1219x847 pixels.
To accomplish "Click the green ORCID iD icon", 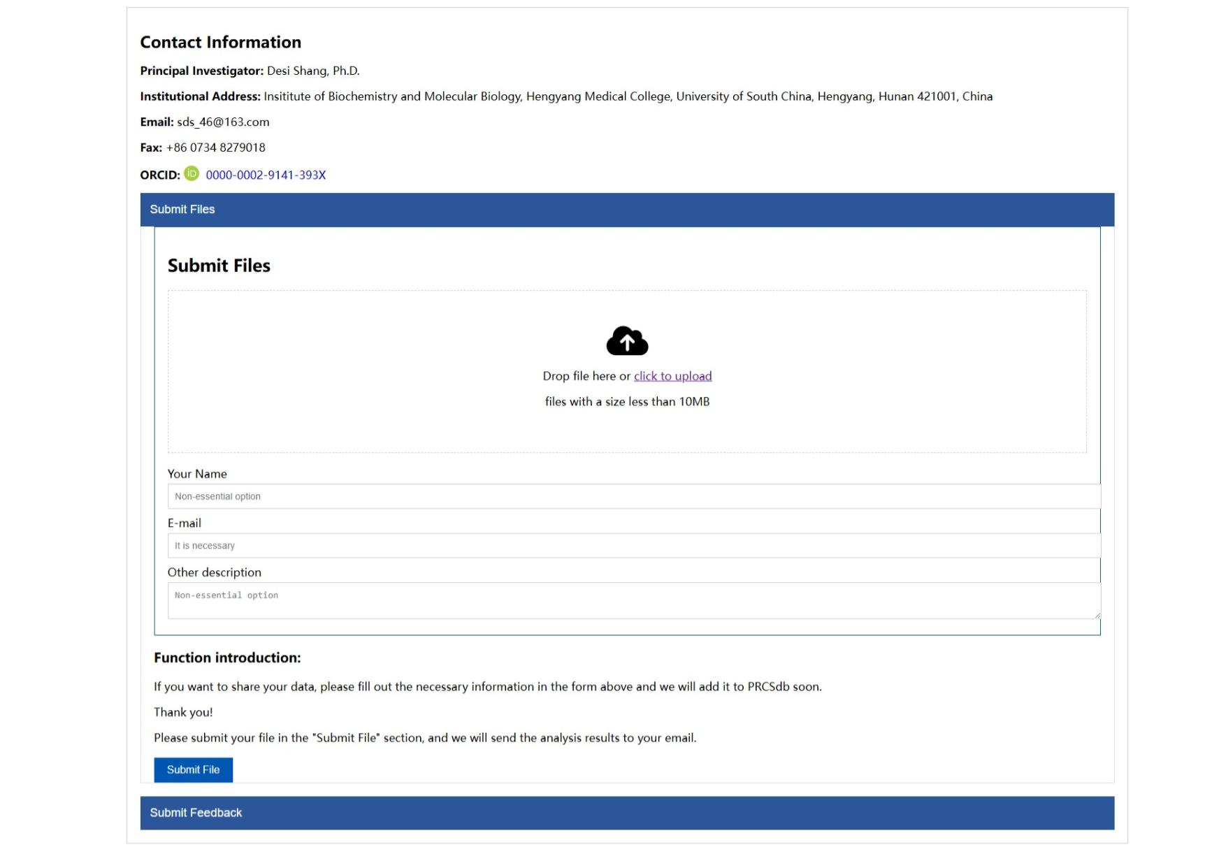I will [x=192, y=174].
